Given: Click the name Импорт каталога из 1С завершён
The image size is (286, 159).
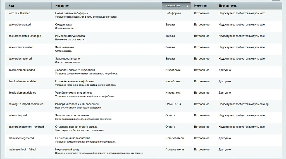Looking at the screenshot, I should click(77, 104).
